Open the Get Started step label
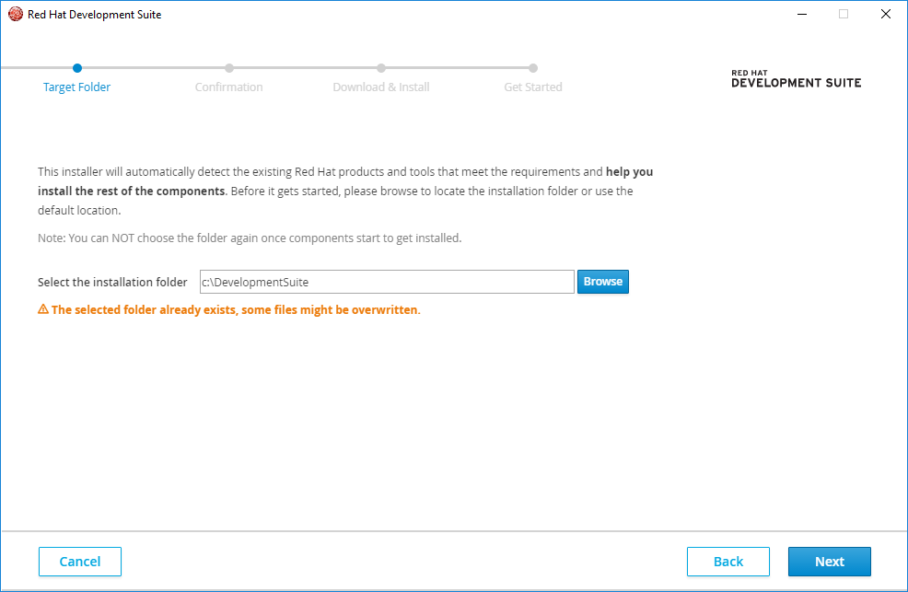The height and width of the screenshot is (592, 908). (x=533, y=87)
